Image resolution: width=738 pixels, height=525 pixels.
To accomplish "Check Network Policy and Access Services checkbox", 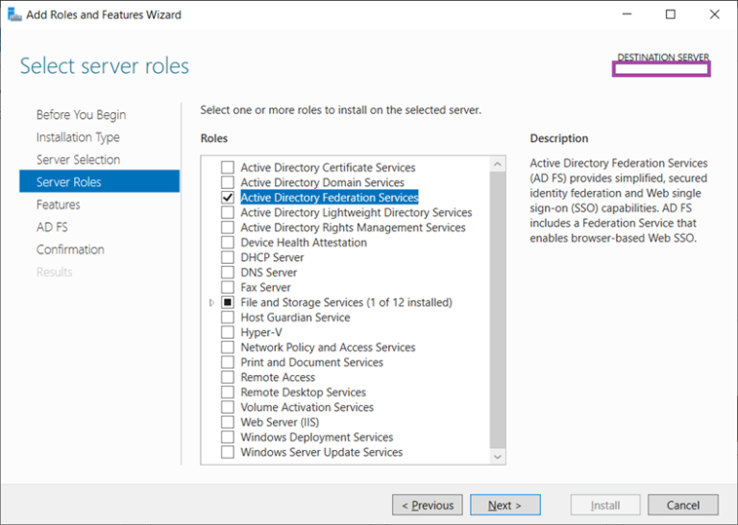I will tap(228, 347).
